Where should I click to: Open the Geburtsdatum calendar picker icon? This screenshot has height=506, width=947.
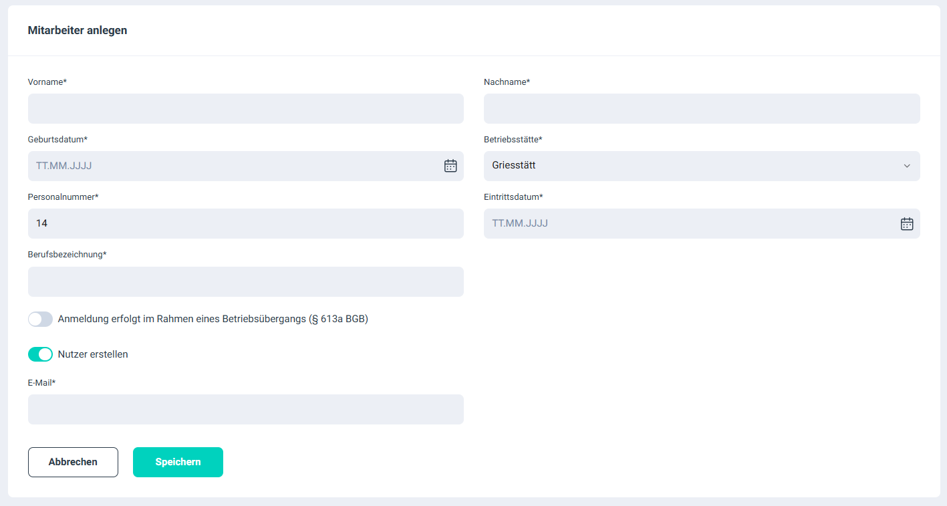[x=450, y=166]
